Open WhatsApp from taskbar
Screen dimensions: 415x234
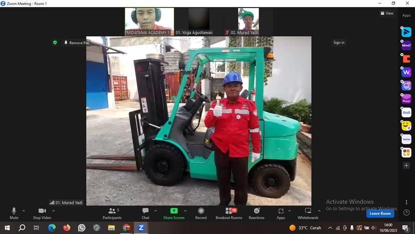[82, 227]
